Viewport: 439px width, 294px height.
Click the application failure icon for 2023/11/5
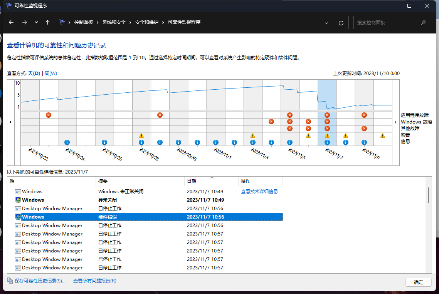(x=290, y=115)
